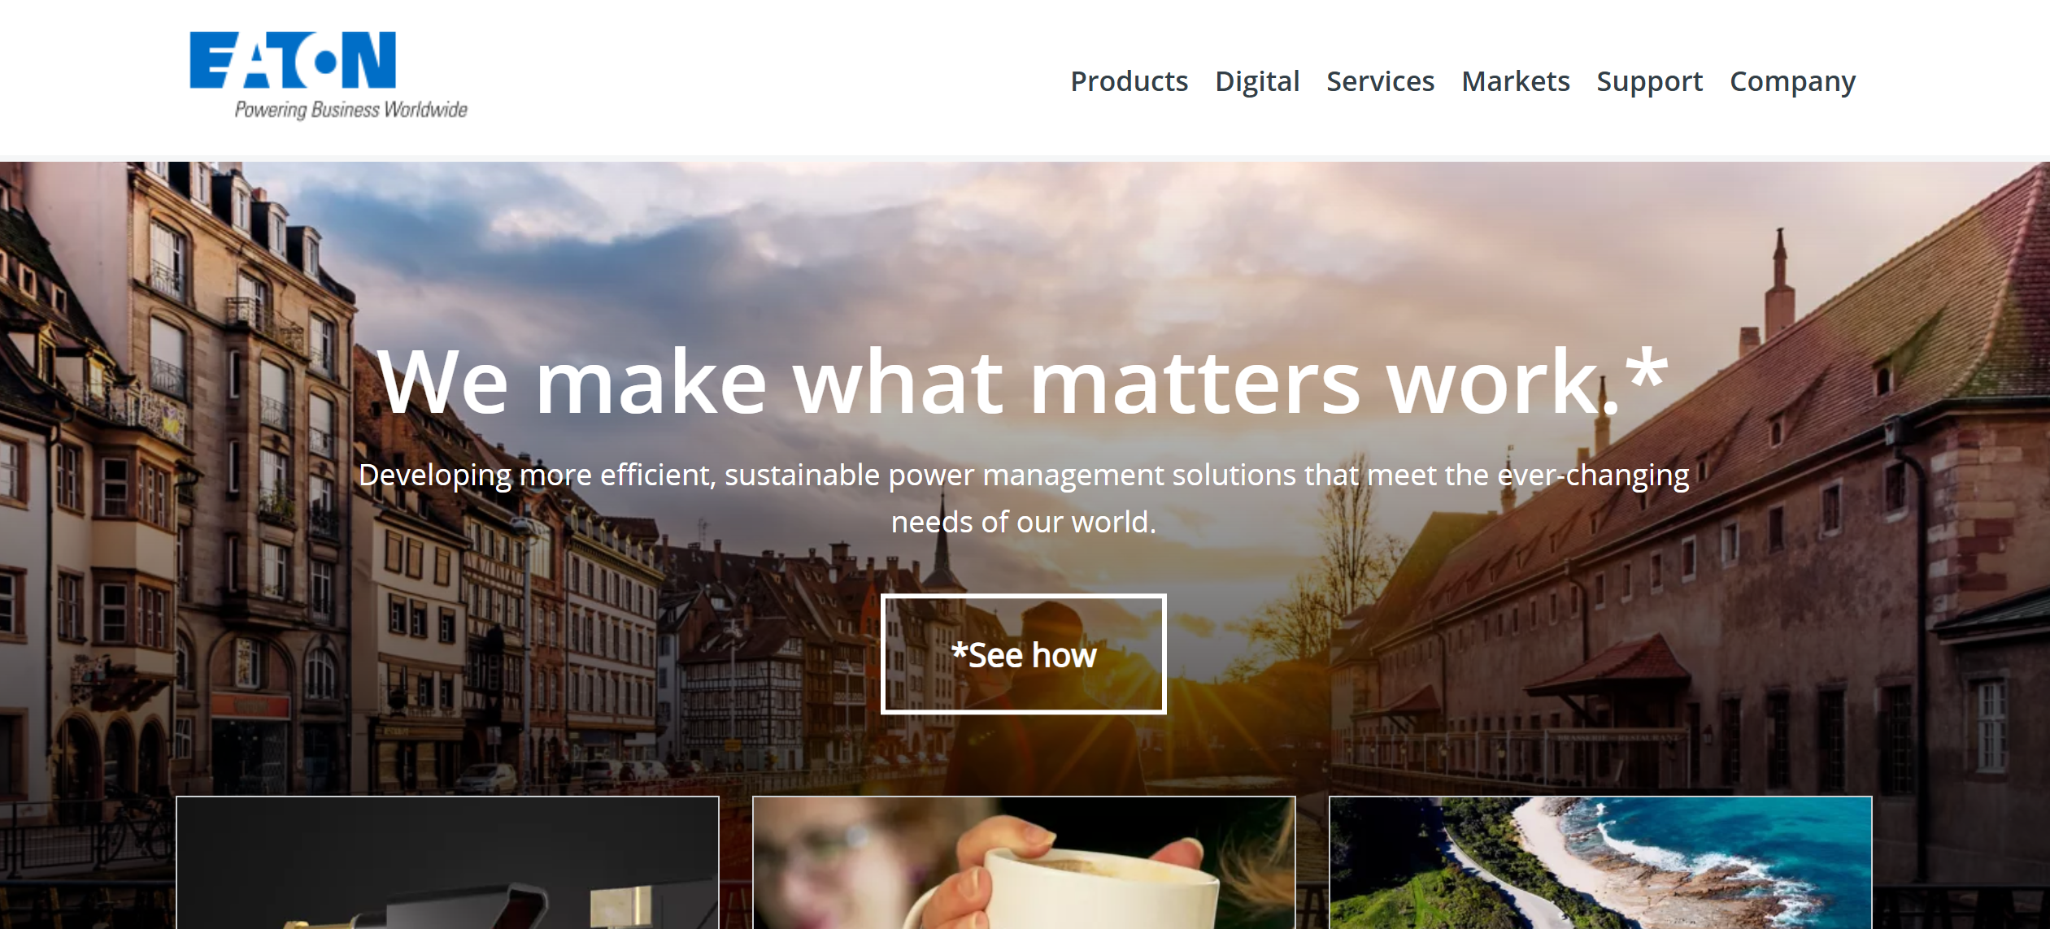Screen dimensions: 2050x929
Task: Click the Powering Business Worldwide tagline
Action: tap(350, 110)
